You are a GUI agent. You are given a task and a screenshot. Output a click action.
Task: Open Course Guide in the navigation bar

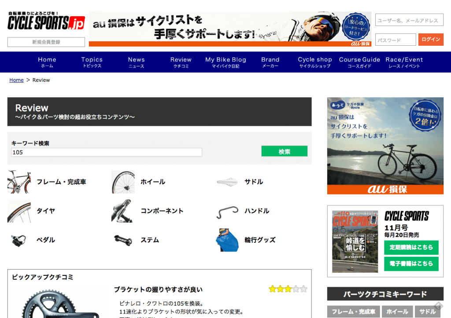point(359,62)
